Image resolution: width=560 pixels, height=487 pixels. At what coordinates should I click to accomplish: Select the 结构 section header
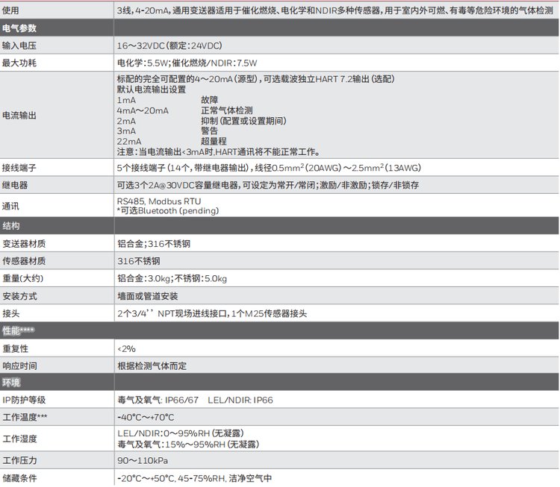coord(12,225)
